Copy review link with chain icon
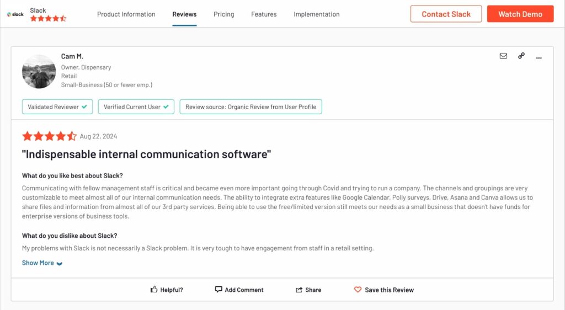The height and width of the screenshot is (310, 565). pos(521,56)
